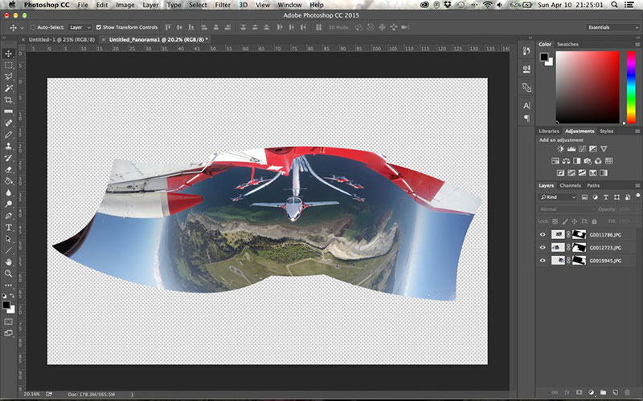
Task: Uncheck Show Transform Controls
Action: [98, 27]
